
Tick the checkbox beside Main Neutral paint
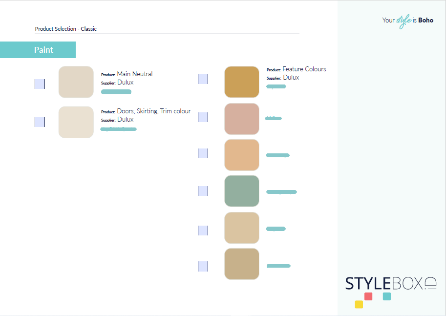pyautogui.click(x=40, y=84)
